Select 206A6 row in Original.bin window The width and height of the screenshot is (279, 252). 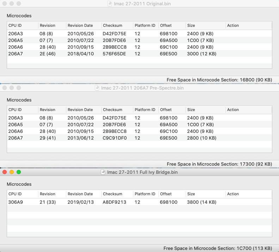pyautogui.click(x=140, y=47)
